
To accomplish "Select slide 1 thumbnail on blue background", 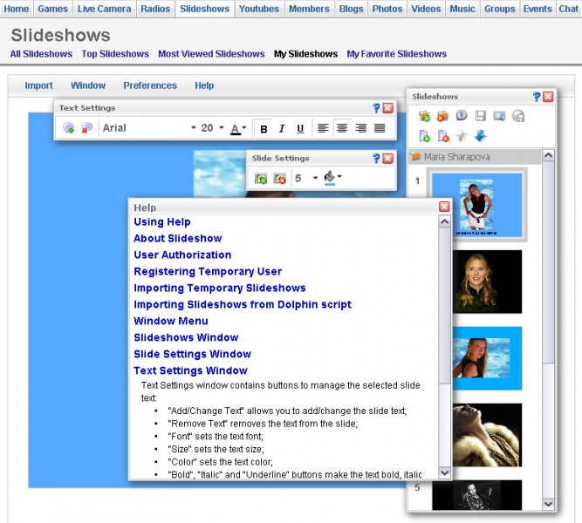I will (476, 205).
